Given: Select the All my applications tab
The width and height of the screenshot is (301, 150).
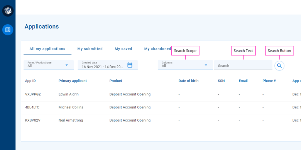Looking at the screenshot, I should tap(47, 49).
